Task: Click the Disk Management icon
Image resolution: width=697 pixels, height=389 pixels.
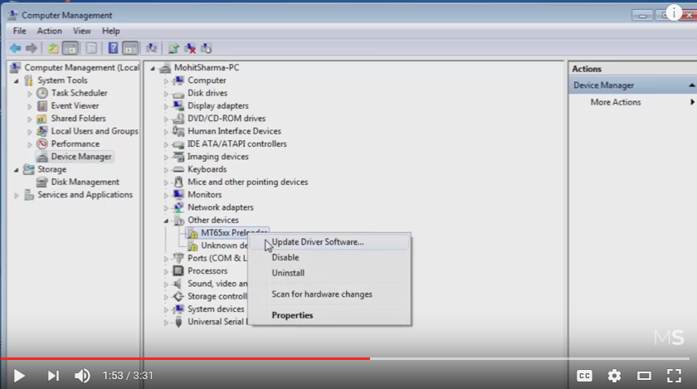Action: 42,182
